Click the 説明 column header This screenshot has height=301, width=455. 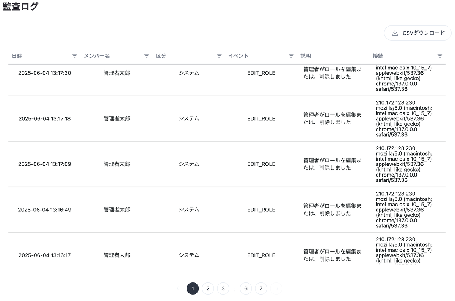(306, 56)
